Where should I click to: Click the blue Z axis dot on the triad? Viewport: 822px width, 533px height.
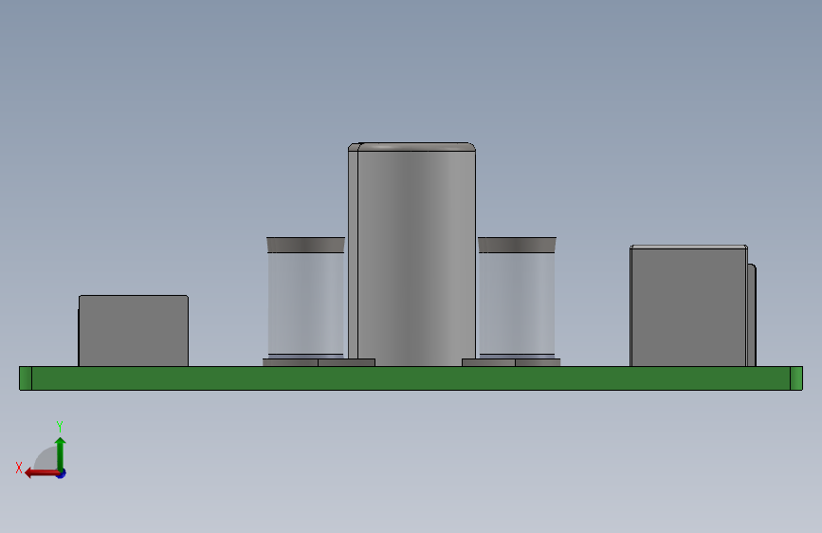[62, 473]
